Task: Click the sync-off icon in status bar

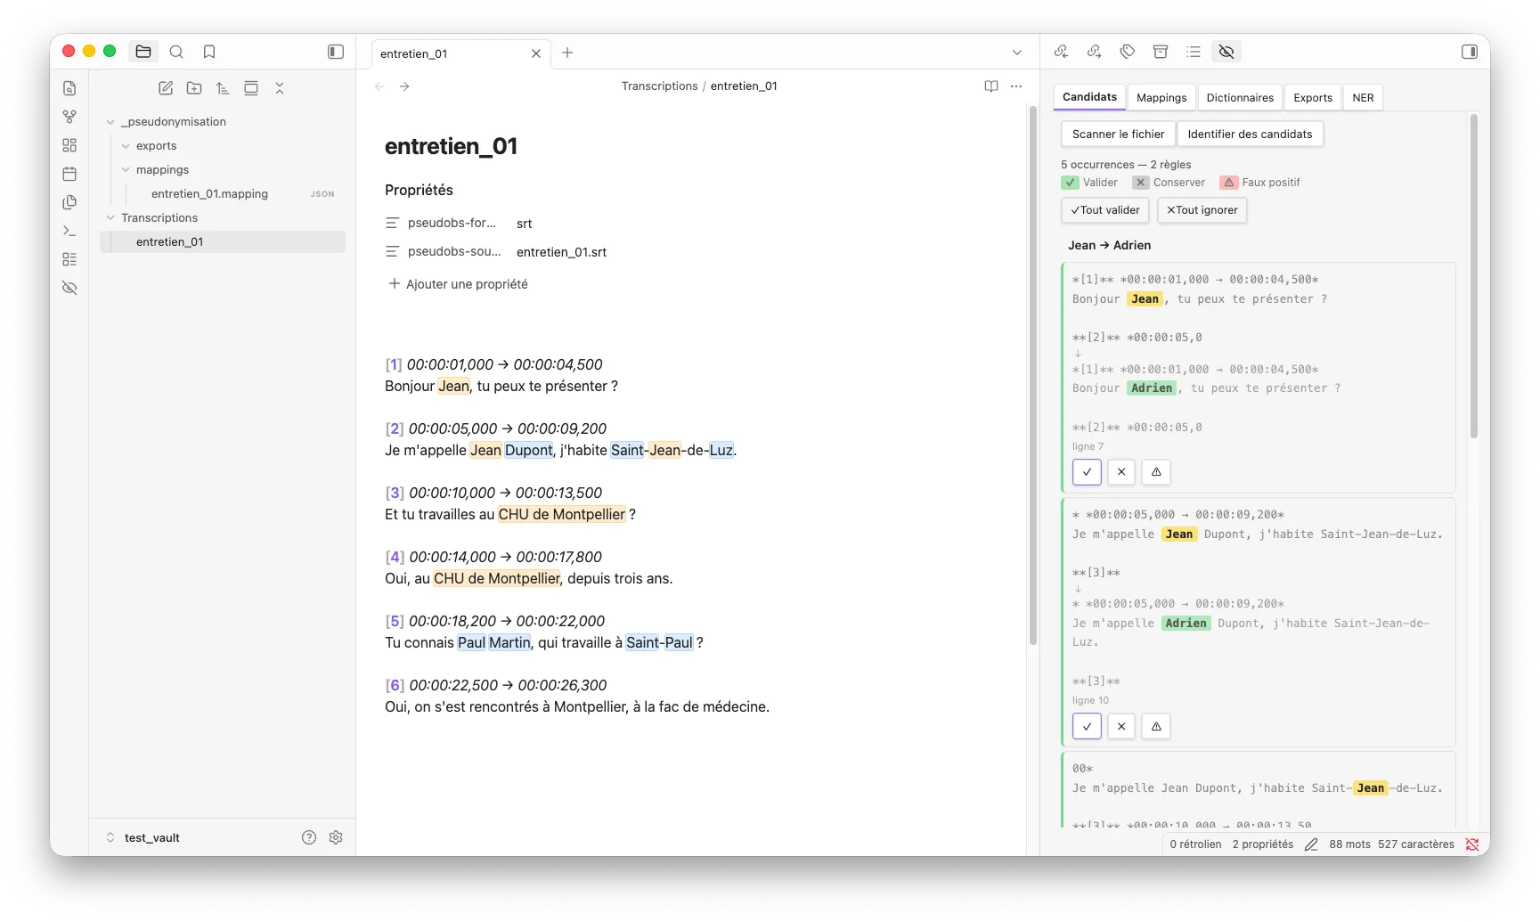Action: (1472, 844)
